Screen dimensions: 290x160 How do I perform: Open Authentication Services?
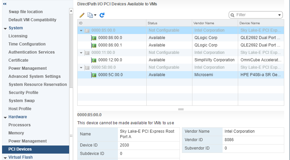(32, 52)
